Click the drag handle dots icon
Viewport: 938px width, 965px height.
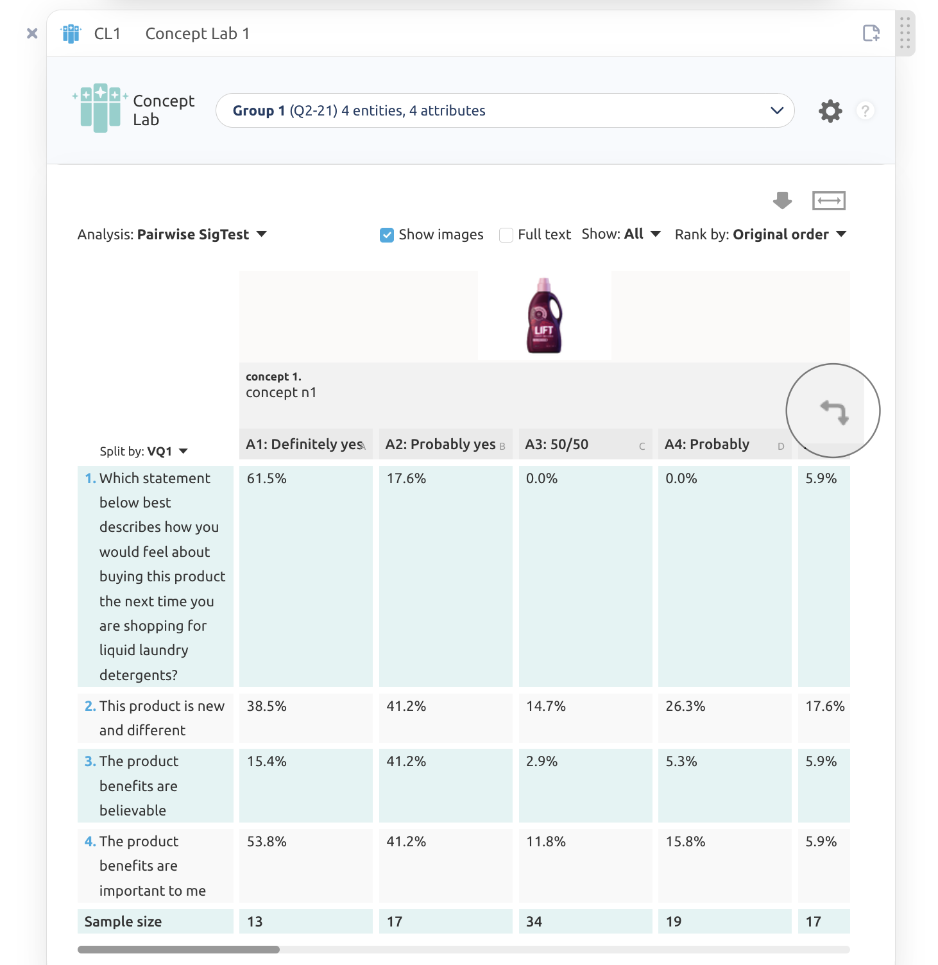[905, 33]
